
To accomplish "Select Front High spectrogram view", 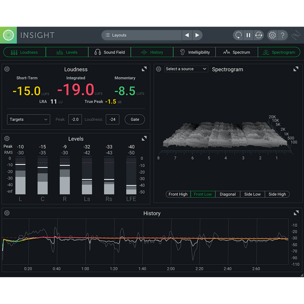I will click(x=178, y=194).
